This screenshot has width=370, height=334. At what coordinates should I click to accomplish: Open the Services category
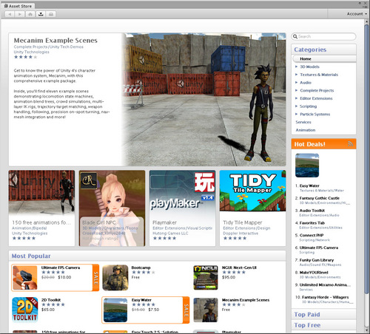tap(303, 122)
